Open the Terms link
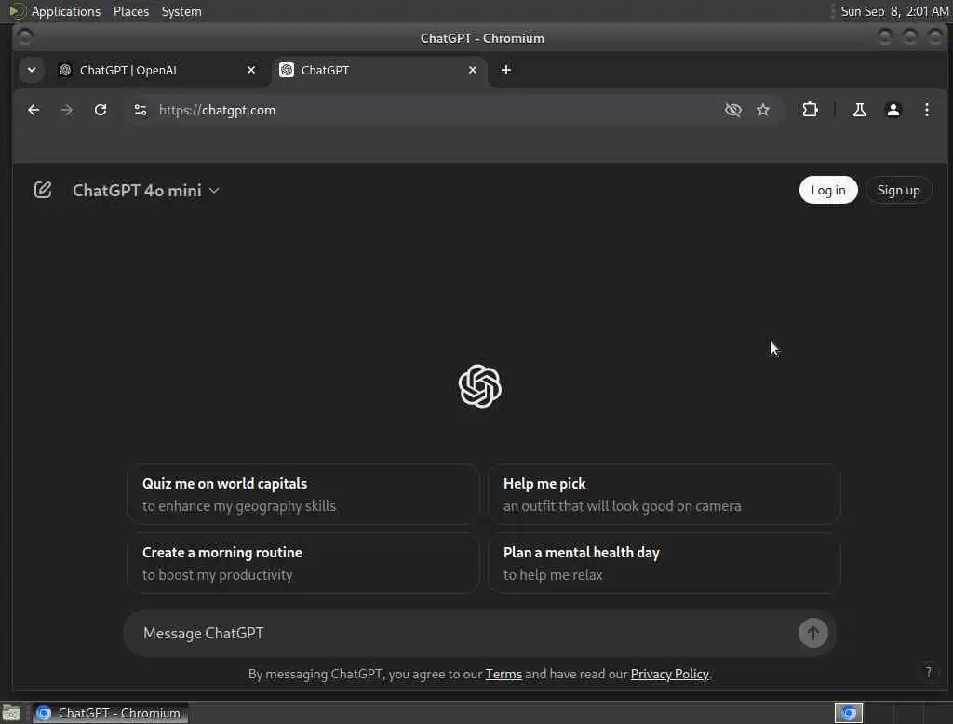 click(x=503, y=674)
